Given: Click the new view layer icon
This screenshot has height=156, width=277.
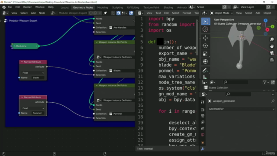Looking at the screenshot, I should coord(268,7).
